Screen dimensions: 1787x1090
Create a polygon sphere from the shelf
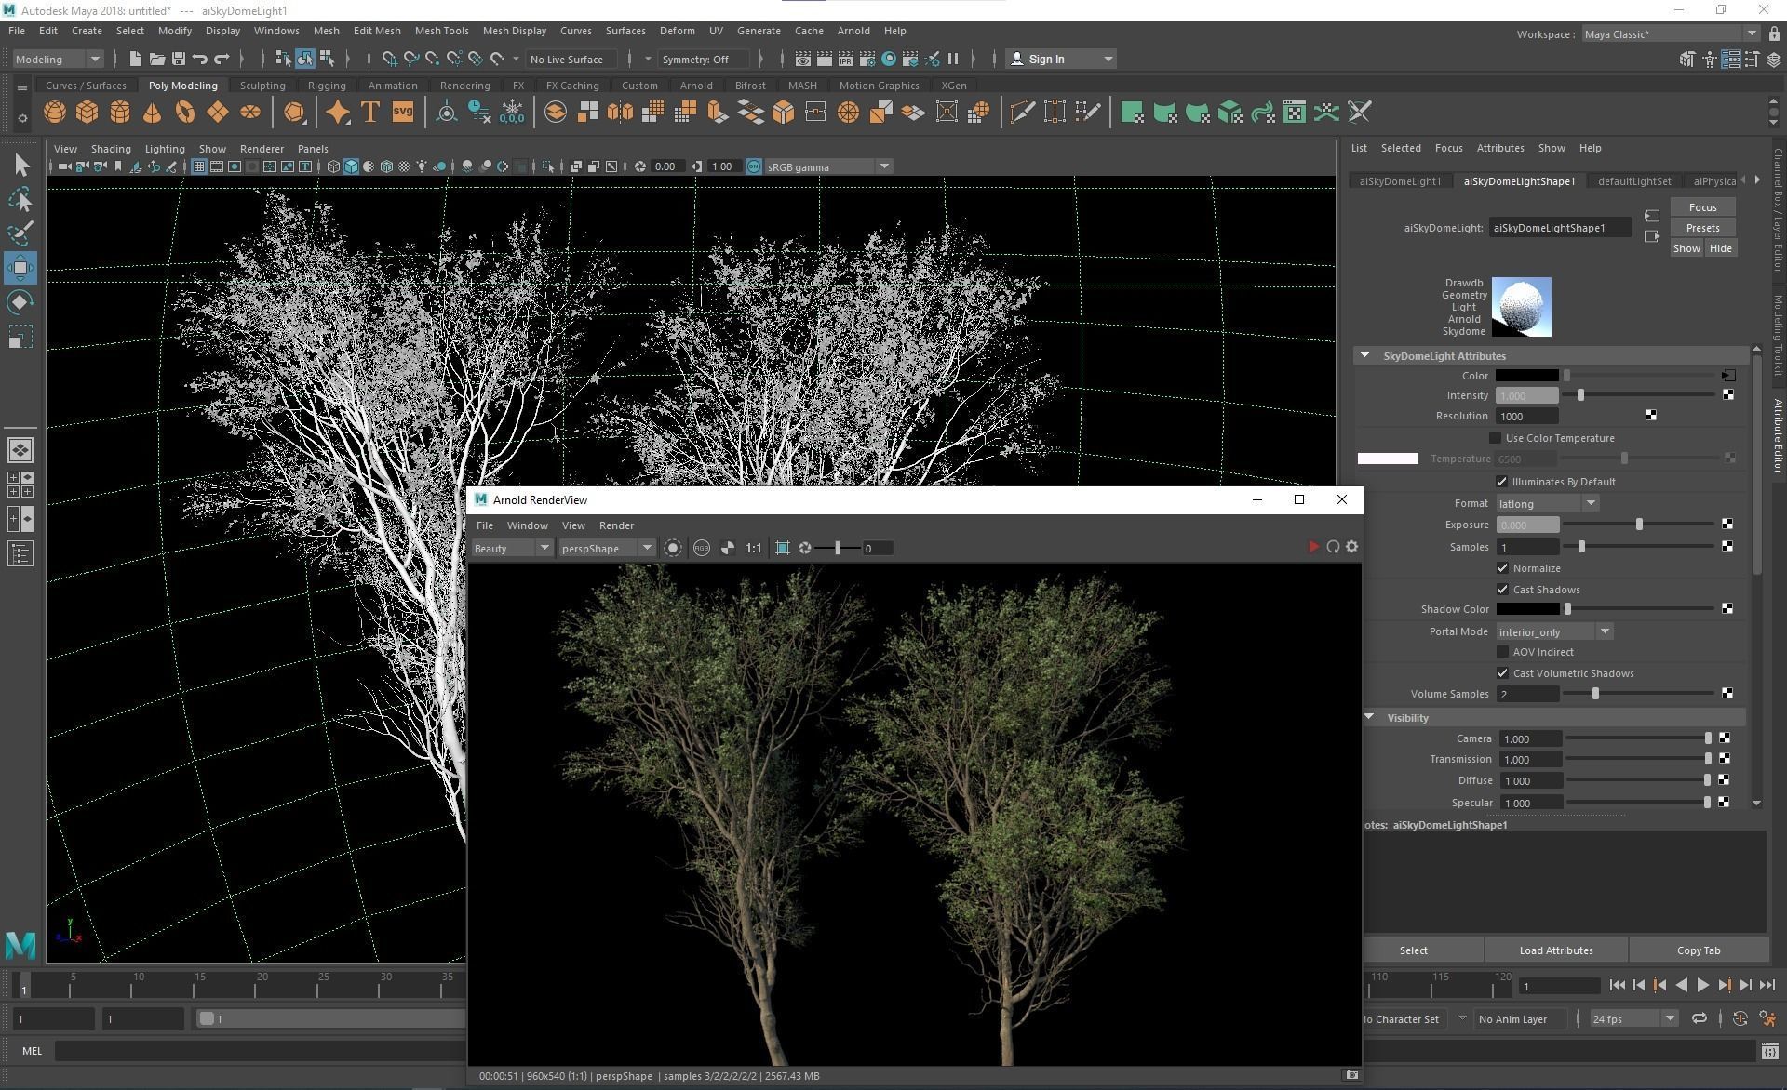[55, 113]
